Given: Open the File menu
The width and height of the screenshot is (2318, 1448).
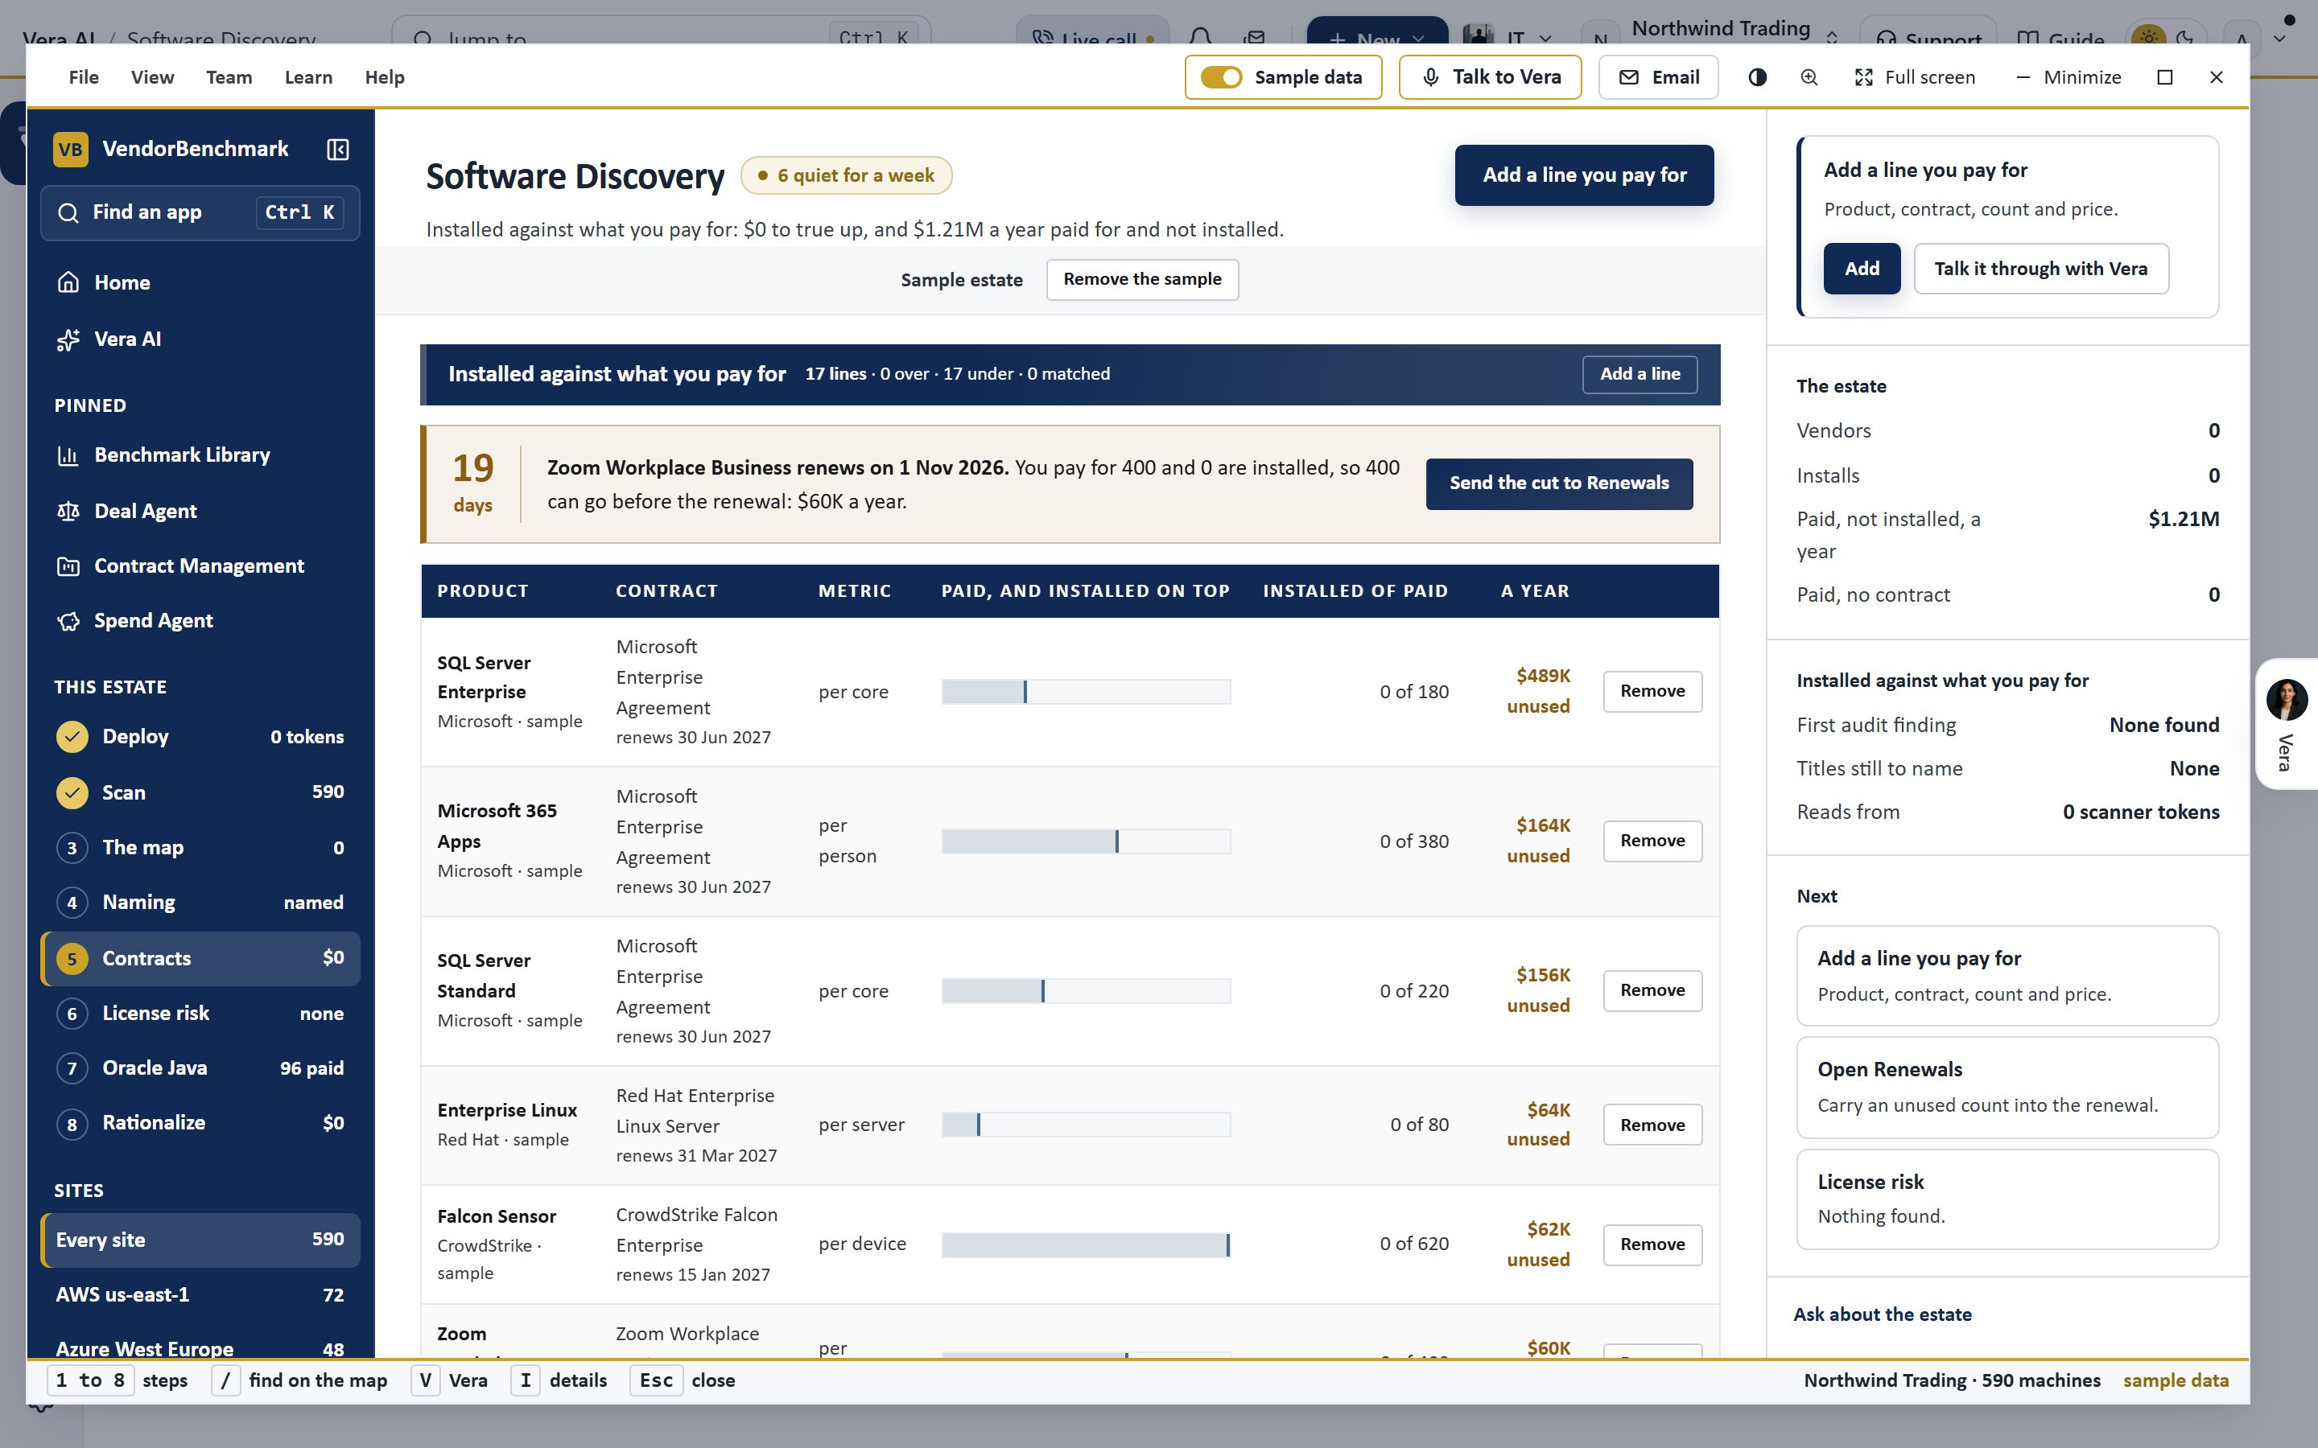Looking at the screenshot, I should [x=84, y=77].
